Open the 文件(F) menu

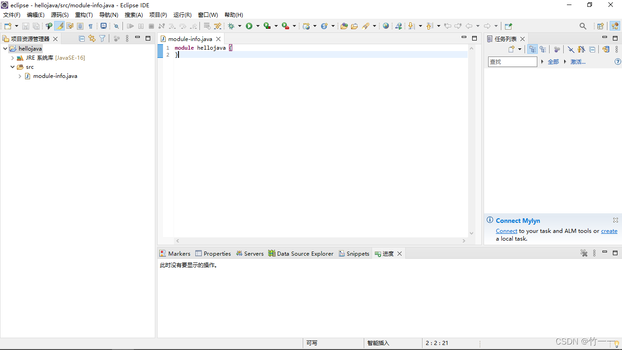12,15
